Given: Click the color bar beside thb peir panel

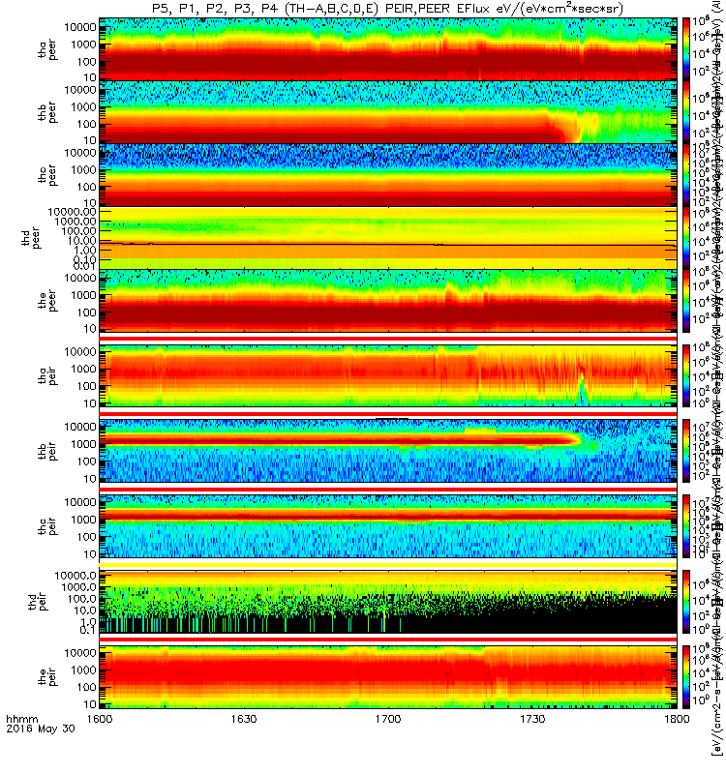Looking at the screenshot, I should 686,451.
